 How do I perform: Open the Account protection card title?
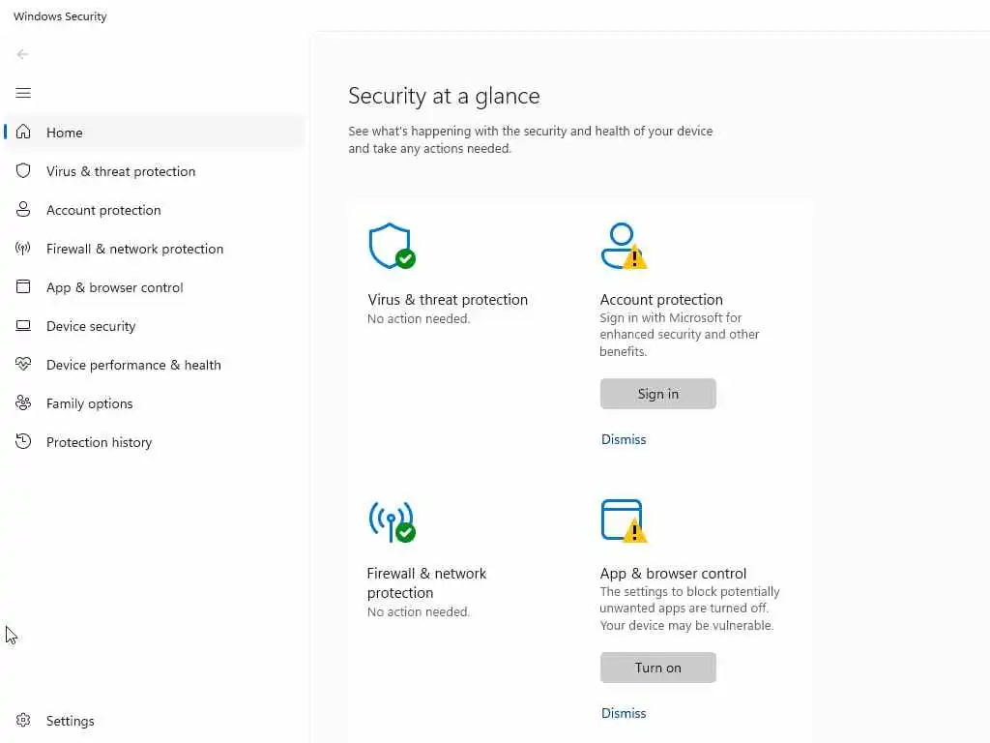pos(661,300)
